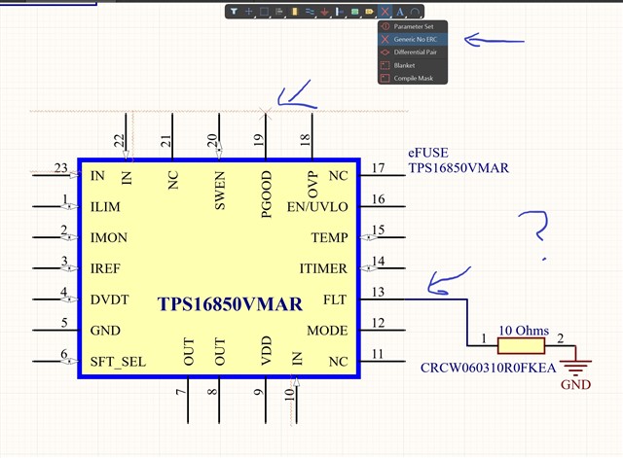Choose Differential Pair from the menu
Image resolution: width=623 pixels, height=458 pixels.
click(x=413, y=53)
